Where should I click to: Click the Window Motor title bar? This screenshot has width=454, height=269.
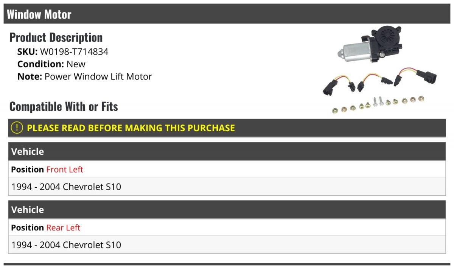tap(39, 14)
